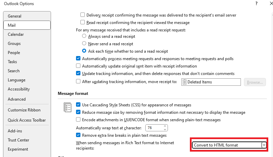Click the Deleted Items trash icon
Screen dimensions: 273x157
[x=184, y=82]
